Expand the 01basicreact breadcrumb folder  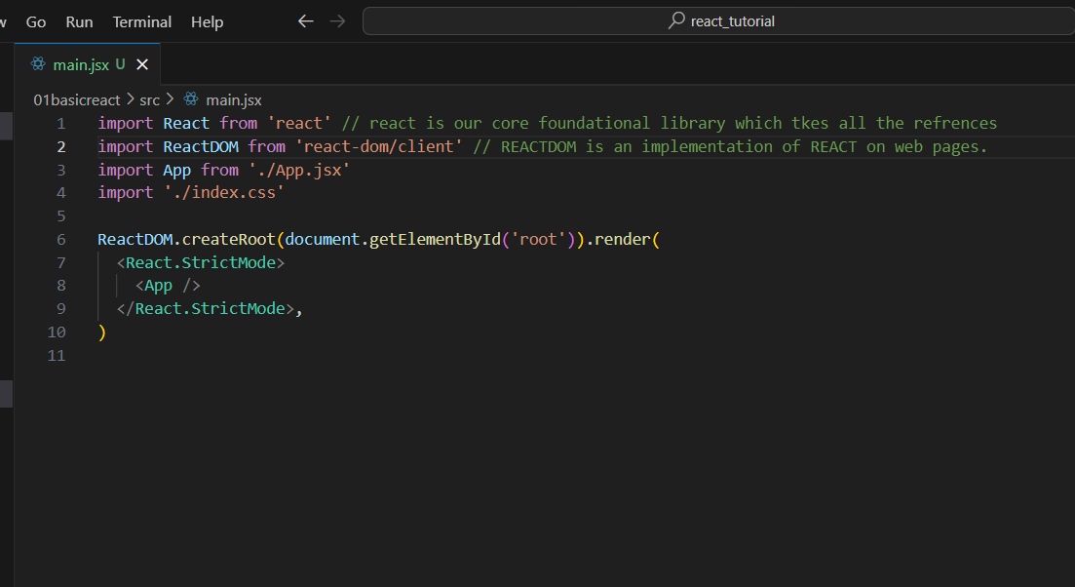coord(77,100)
